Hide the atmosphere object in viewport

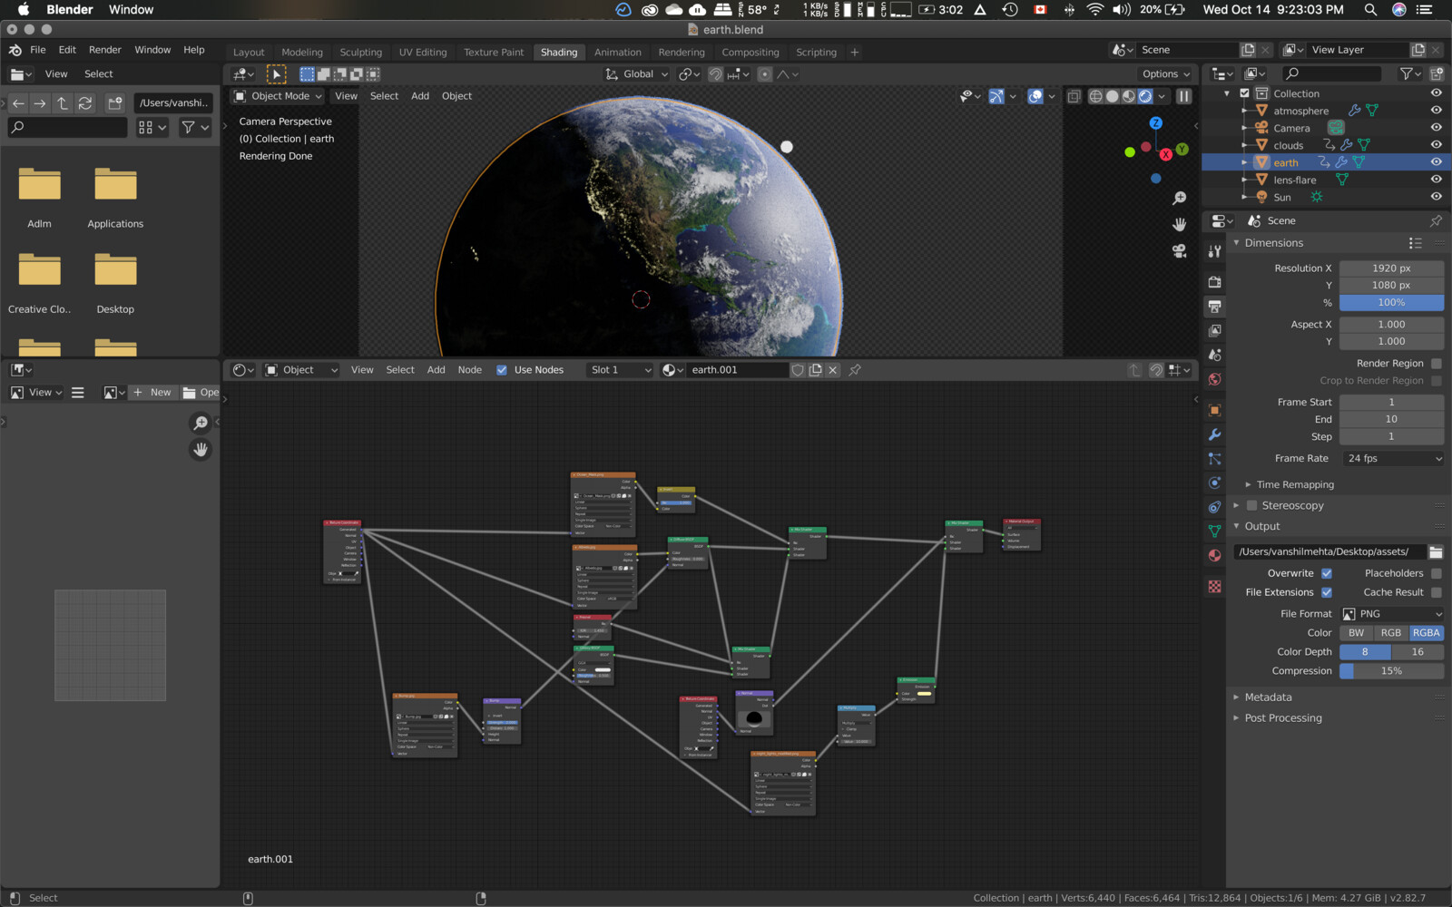[1437, 111]
